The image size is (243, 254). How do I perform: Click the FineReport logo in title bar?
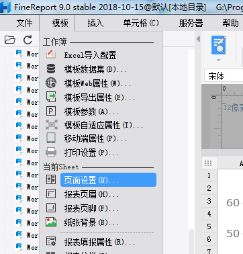pyautogui.click(x=5, y=7)
